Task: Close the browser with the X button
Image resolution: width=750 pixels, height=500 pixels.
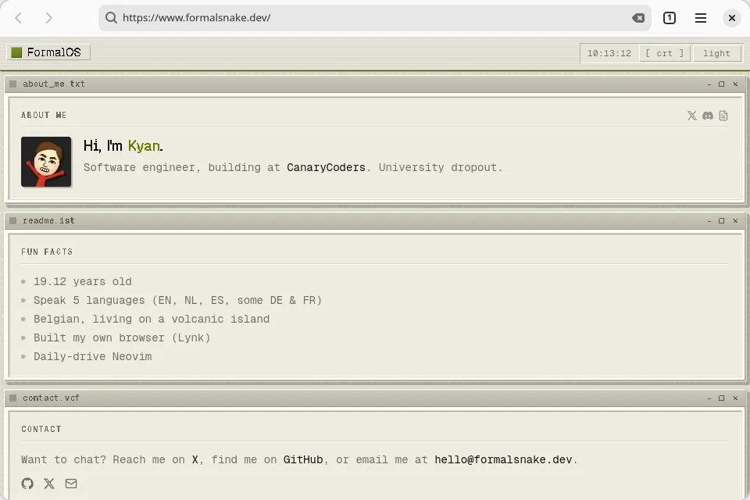Action: pos(732,18)
